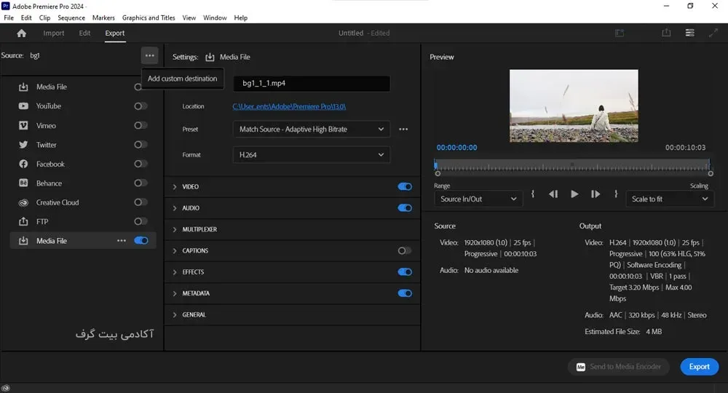Open the Sequence menu
Screen dimensions: 728x393
click(71, 17)
